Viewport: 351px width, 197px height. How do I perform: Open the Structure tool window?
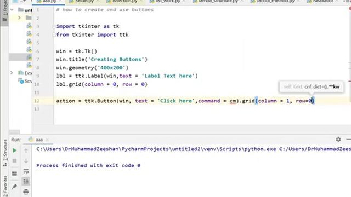pos(5,153)
